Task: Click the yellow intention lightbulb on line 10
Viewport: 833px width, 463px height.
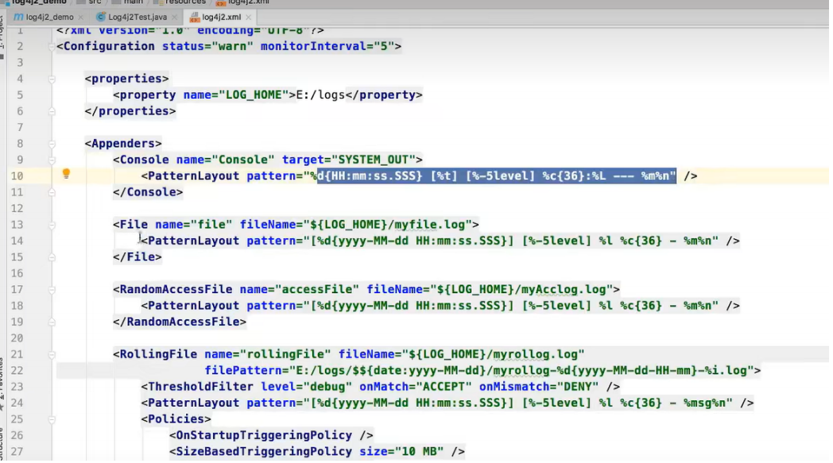Action: (x=66, y=174)
